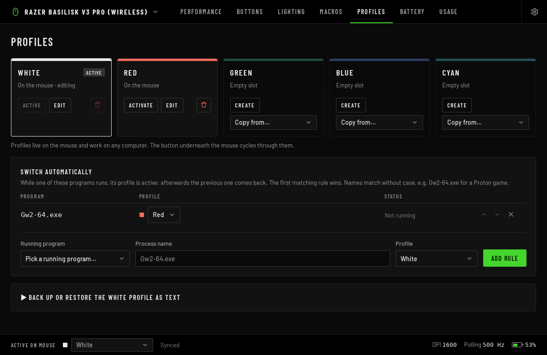The width and height of the screenshot is (547, 355).
Task: Open the Battery tab
Action: click(x=412, y=12)
